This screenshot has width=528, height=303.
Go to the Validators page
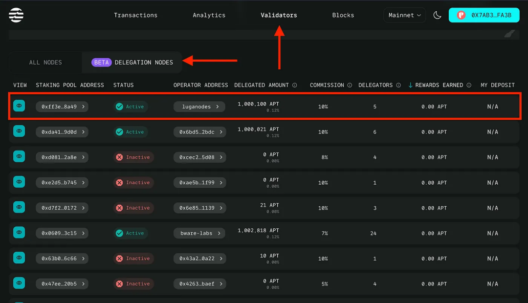tap(279, 15)
